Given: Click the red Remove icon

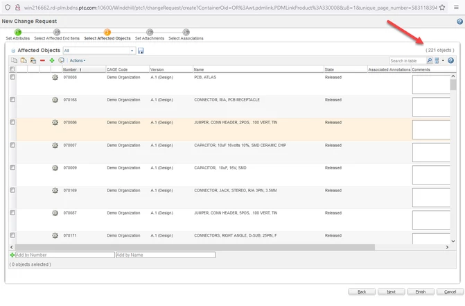Looking at the screenshot, I should point(42,60).
